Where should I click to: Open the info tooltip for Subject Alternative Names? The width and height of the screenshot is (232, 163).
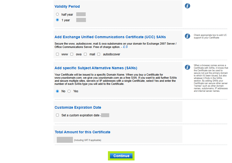187,67
